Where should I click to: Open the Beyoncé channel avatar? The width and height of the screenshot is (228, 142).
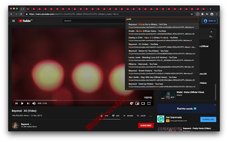15,125
